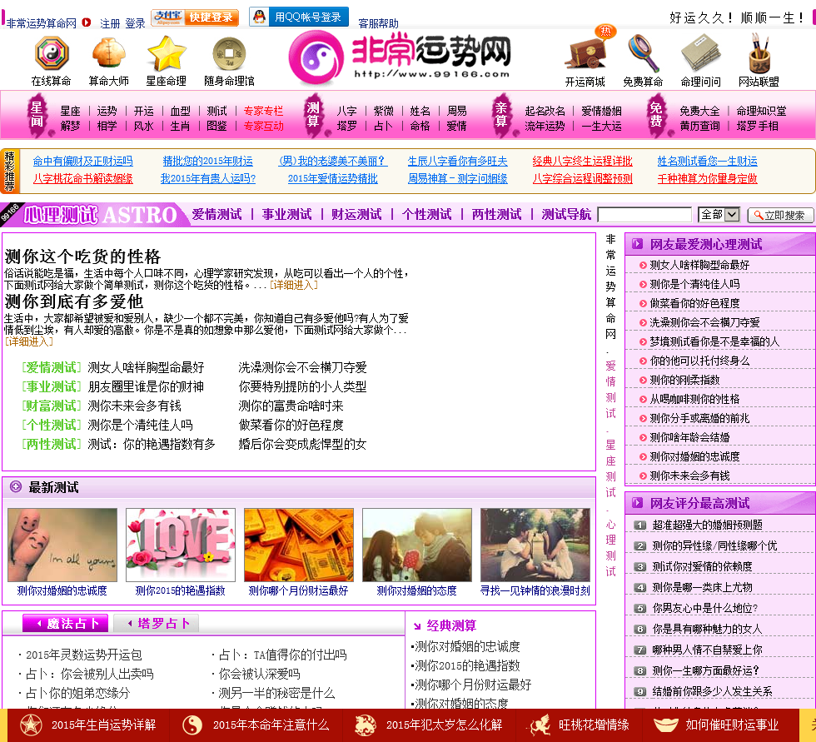
Task: Log in with QQ account button
Action: pos(299,17)
